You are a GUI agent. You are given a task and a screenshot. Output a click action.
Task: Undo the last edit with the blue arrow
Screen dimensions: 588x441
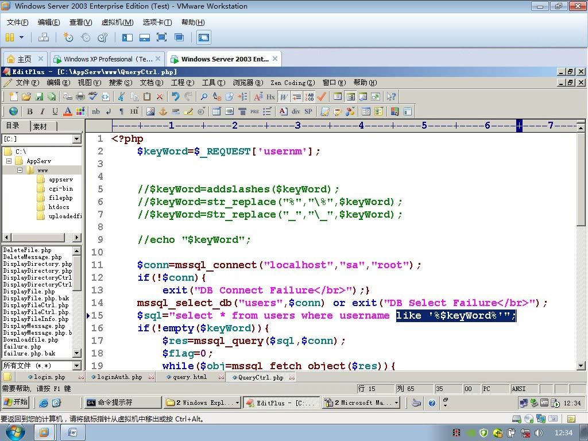coord(176,96)
